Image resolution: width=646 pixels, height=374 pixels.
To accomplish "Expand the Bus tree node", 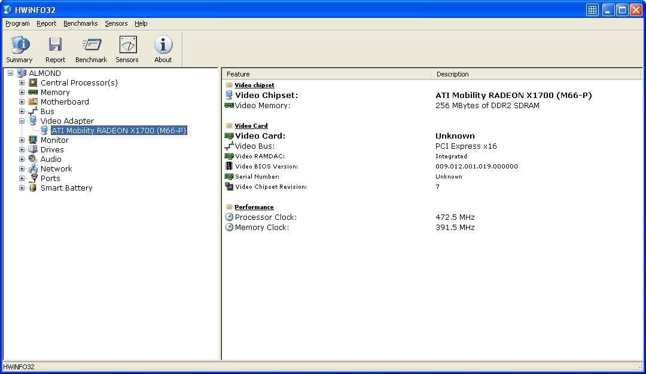I will 22,112.
